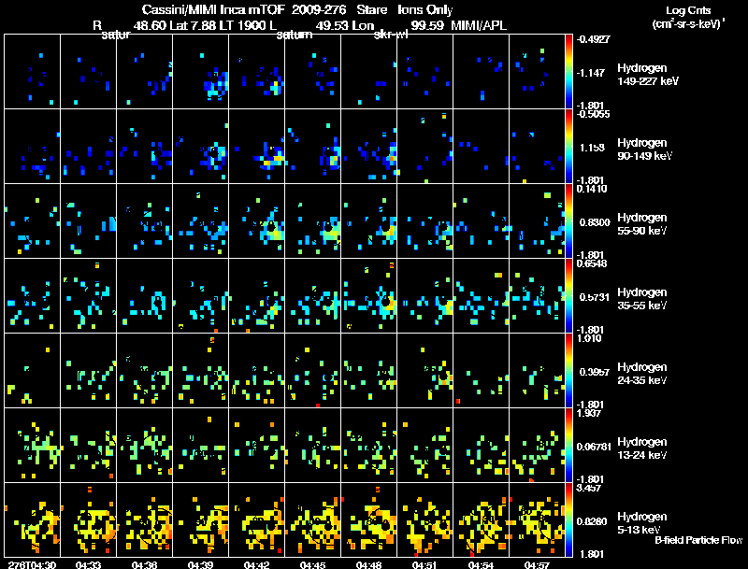Click the '3.457' colorbar value
The image size is (748, 569).
[589, 488]
